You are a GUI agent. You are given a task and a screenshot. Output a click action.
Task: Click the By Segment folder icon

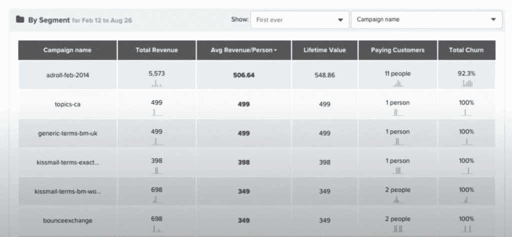(19, 20)
